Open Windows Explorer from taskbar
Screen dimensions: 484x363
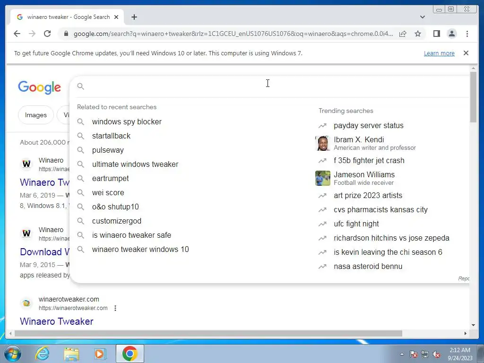pos(71,354)
